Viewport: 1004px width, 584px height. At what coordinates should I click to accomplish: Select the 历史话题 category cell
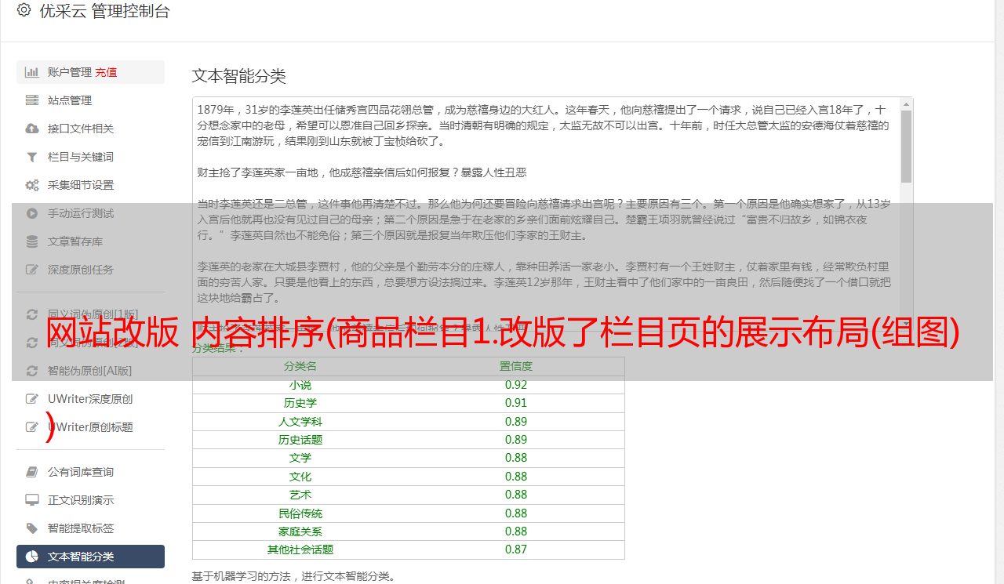[300, 440]
